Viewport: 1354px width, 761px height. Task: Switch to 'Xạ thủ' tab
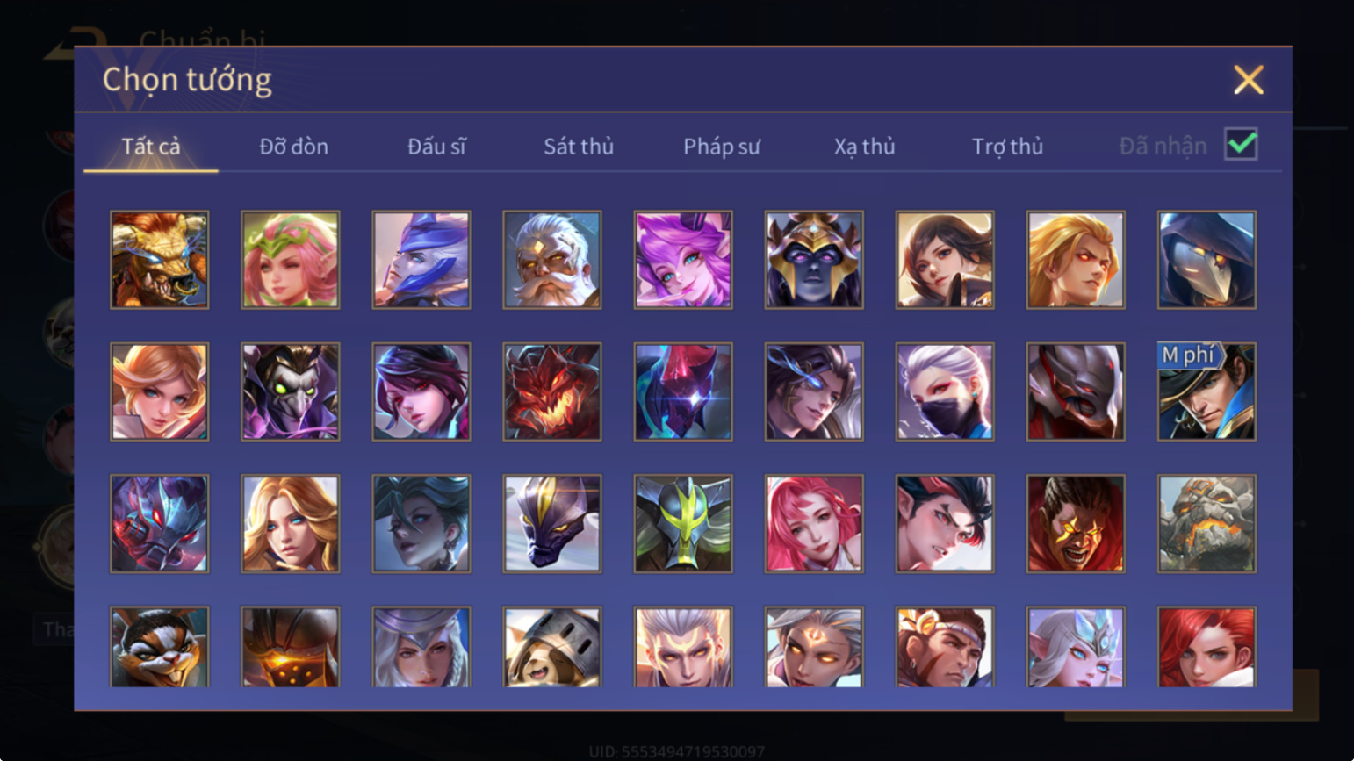point(864,147)
